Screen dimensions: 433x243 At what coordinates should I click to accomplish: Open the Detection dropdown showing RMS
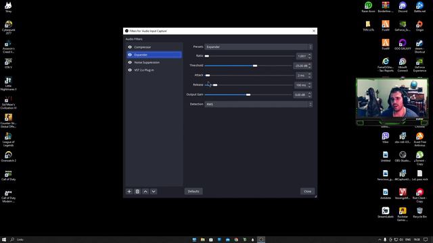(258, 104)
